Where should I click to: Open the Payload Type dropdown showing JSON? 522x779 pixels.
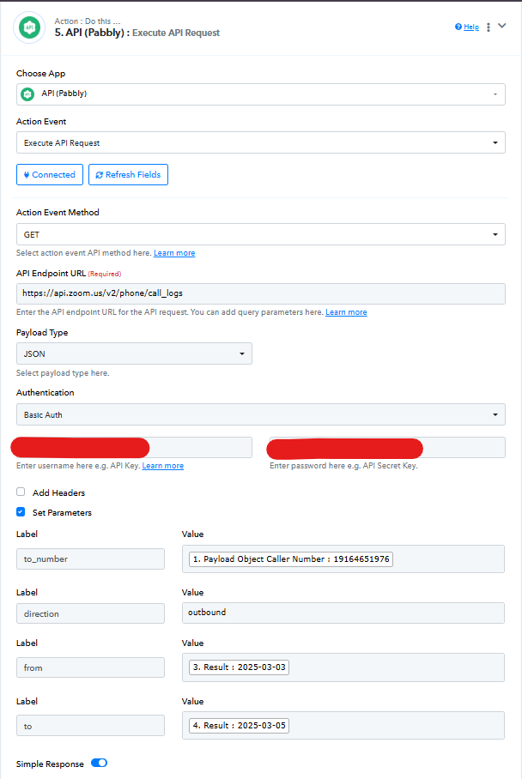(134, 353)
